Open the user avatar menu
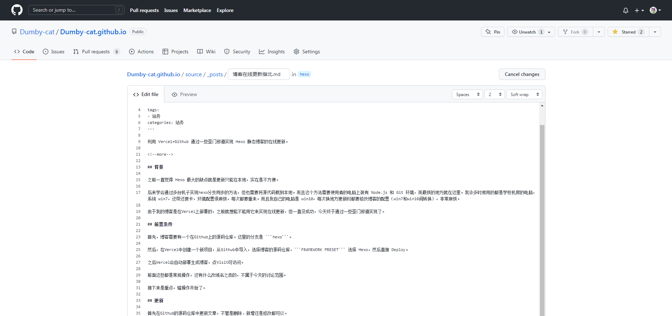 pos(655,10)
